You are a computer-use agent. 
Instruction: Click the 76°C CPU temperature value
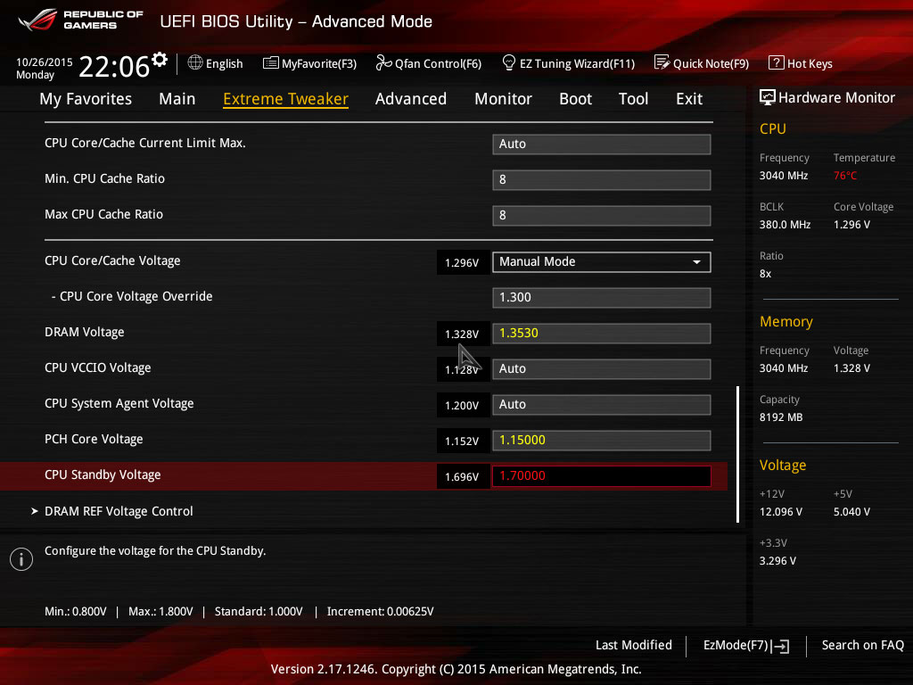click(845, 176)
